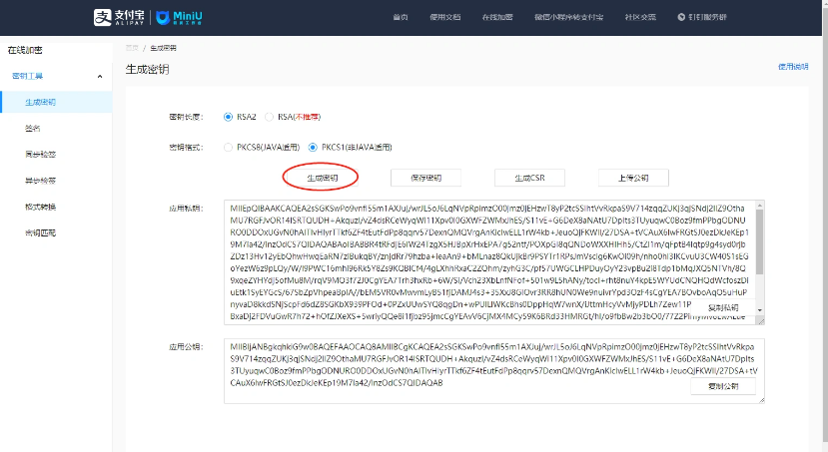The width and height of the screenshot is (828, 452).
Task: Click 复制公钥 to copy the public key
Action: [723, 386]
